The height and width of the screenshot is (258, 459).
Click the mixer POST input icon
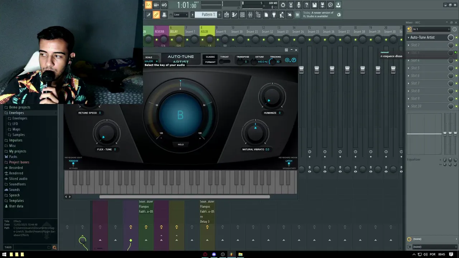point(409,29)
